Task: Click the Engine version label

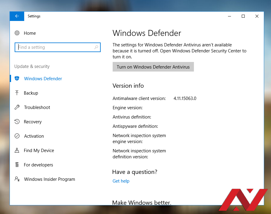Action: pos(128,108)
